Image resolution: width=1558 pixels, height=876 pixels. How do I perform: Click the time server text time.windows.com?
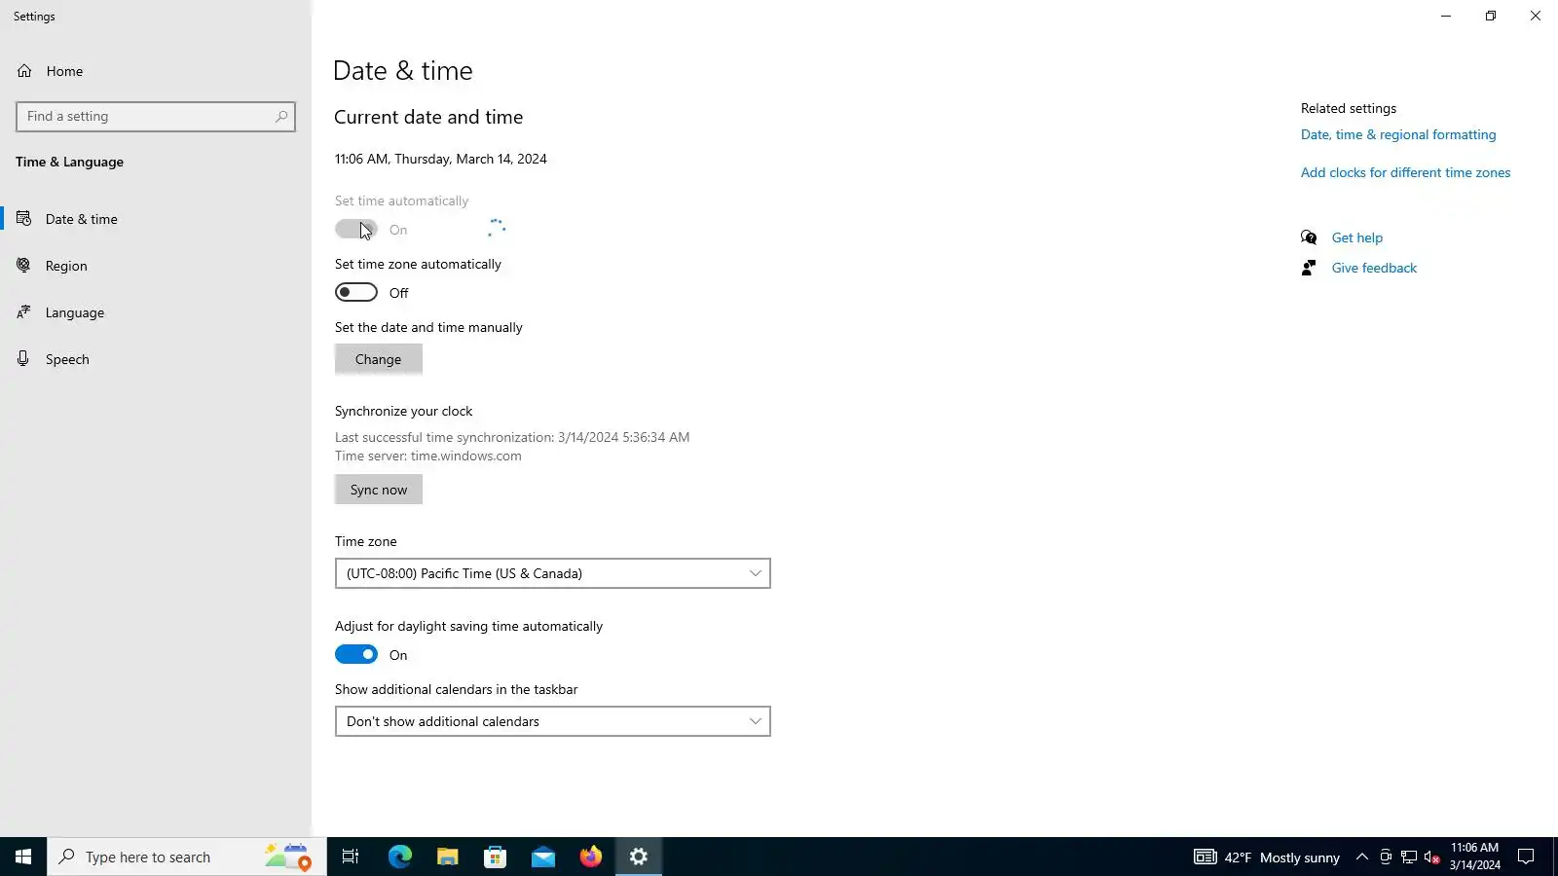click(x=465, y=456)
